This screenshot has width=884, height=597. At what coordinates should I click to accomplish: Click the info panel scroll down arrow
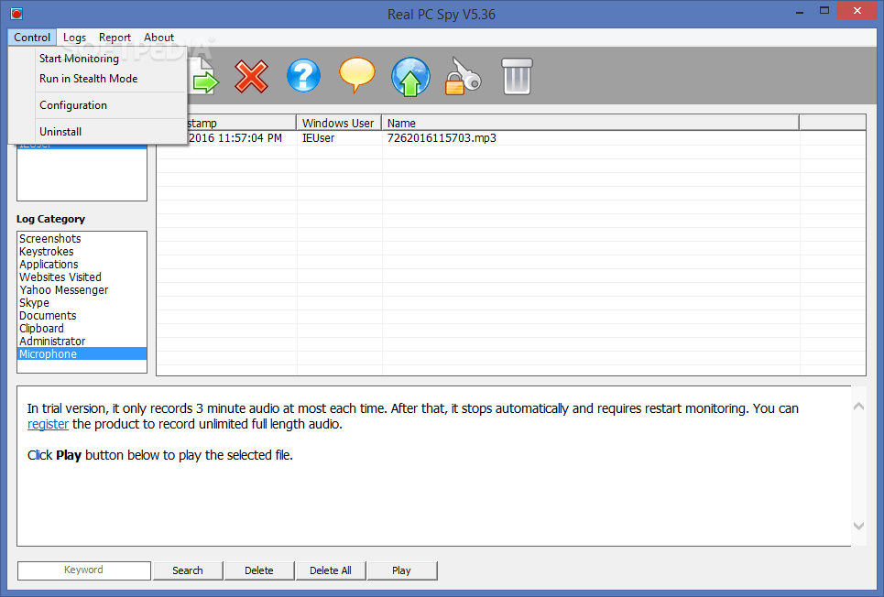pos(858,526)
